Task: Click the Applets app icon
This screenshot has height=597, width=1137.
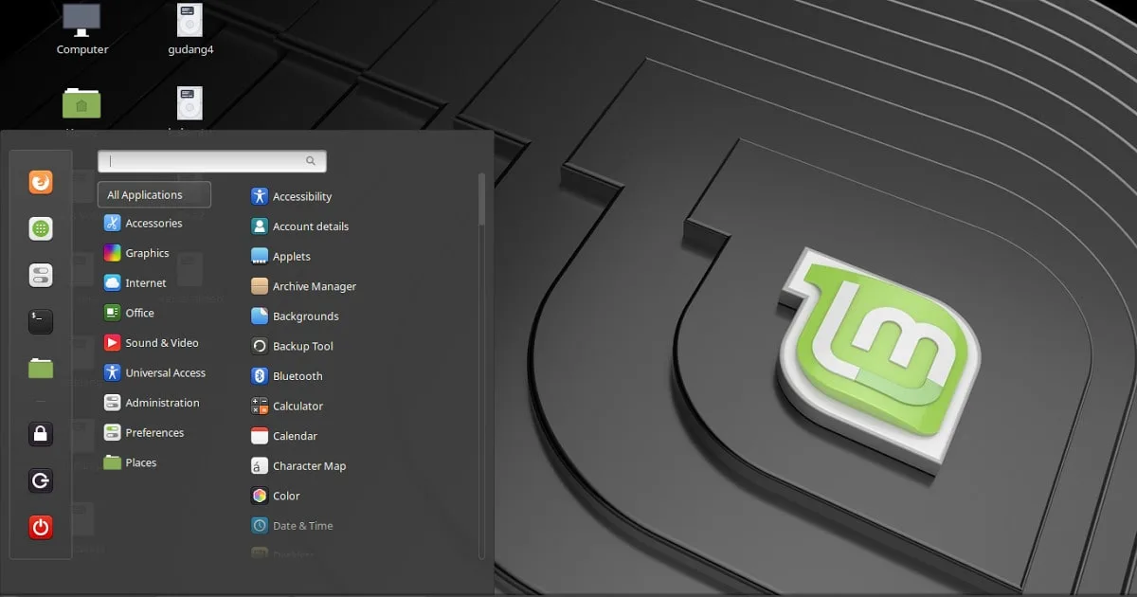Action: (260, 256)
